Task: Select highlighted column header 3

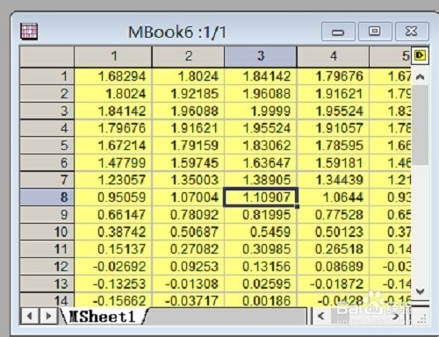Action: click(261, 56)
